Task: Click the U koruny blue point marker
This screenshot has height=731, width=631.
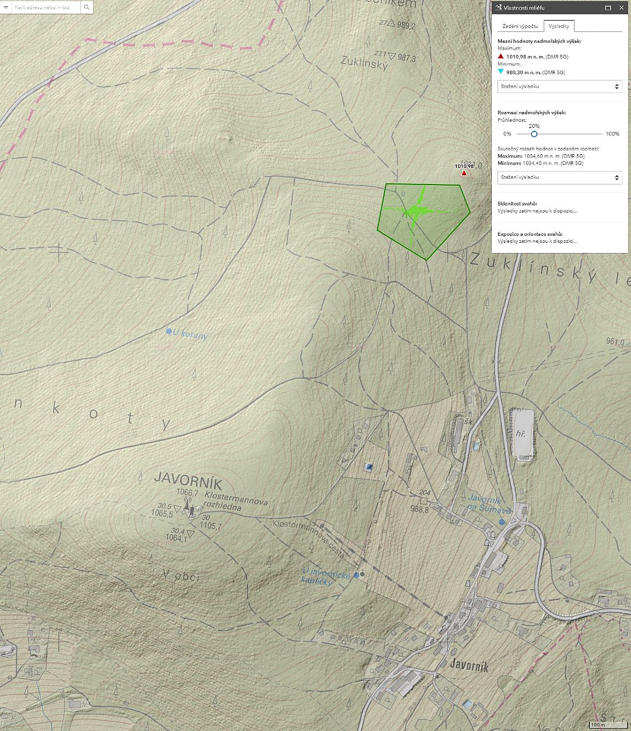Action: point(168,331)
